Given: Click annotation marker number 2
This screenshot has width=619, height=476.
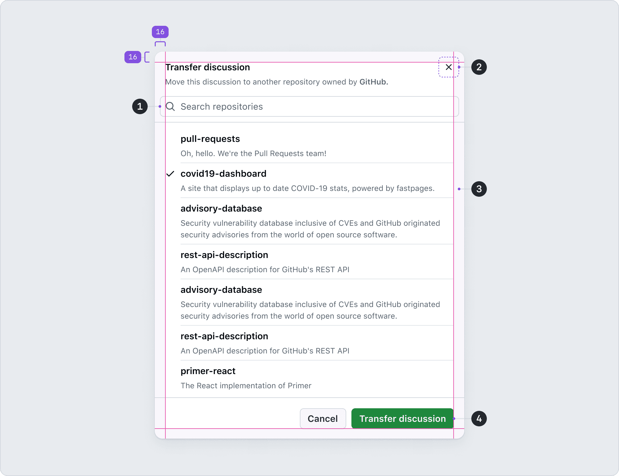Looking at the screenshot, I should (479, 67).
